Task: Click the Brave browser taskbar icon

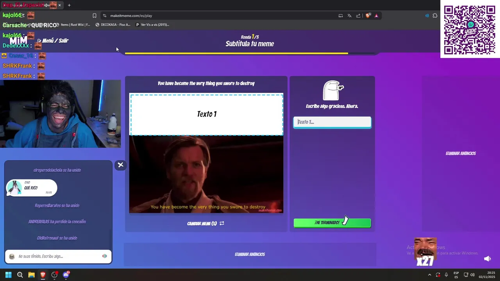Action: (43, 275)
